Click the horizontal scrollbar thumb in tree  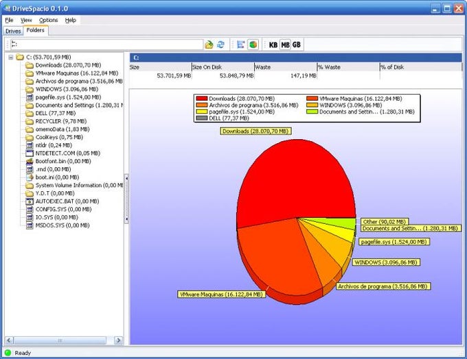click(x=60, y=341)
